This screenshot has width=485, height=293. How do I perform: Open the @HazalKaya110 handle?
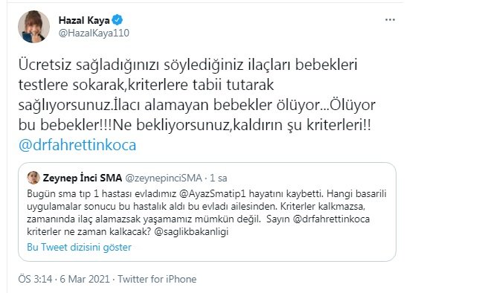tap(94, 33)
